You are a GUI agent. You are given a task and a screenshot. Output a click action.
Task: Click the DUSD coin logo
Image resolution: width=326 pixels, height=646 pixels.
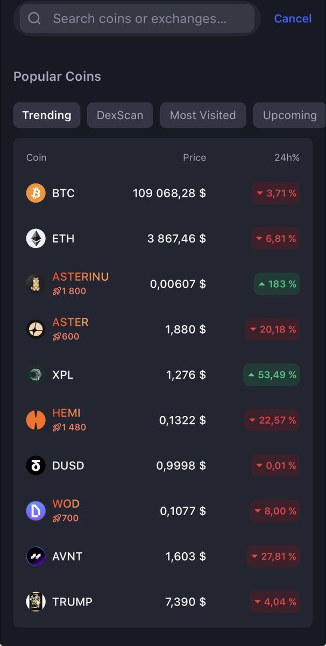[x=36, y=466]
